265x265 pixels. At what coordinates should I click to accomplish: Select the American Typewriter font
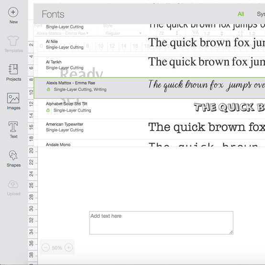(149, 129)
